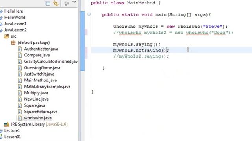The width and height of the screenshot is (252, 141).
Task: Select the src folder label
Action: tap(13, 36)
